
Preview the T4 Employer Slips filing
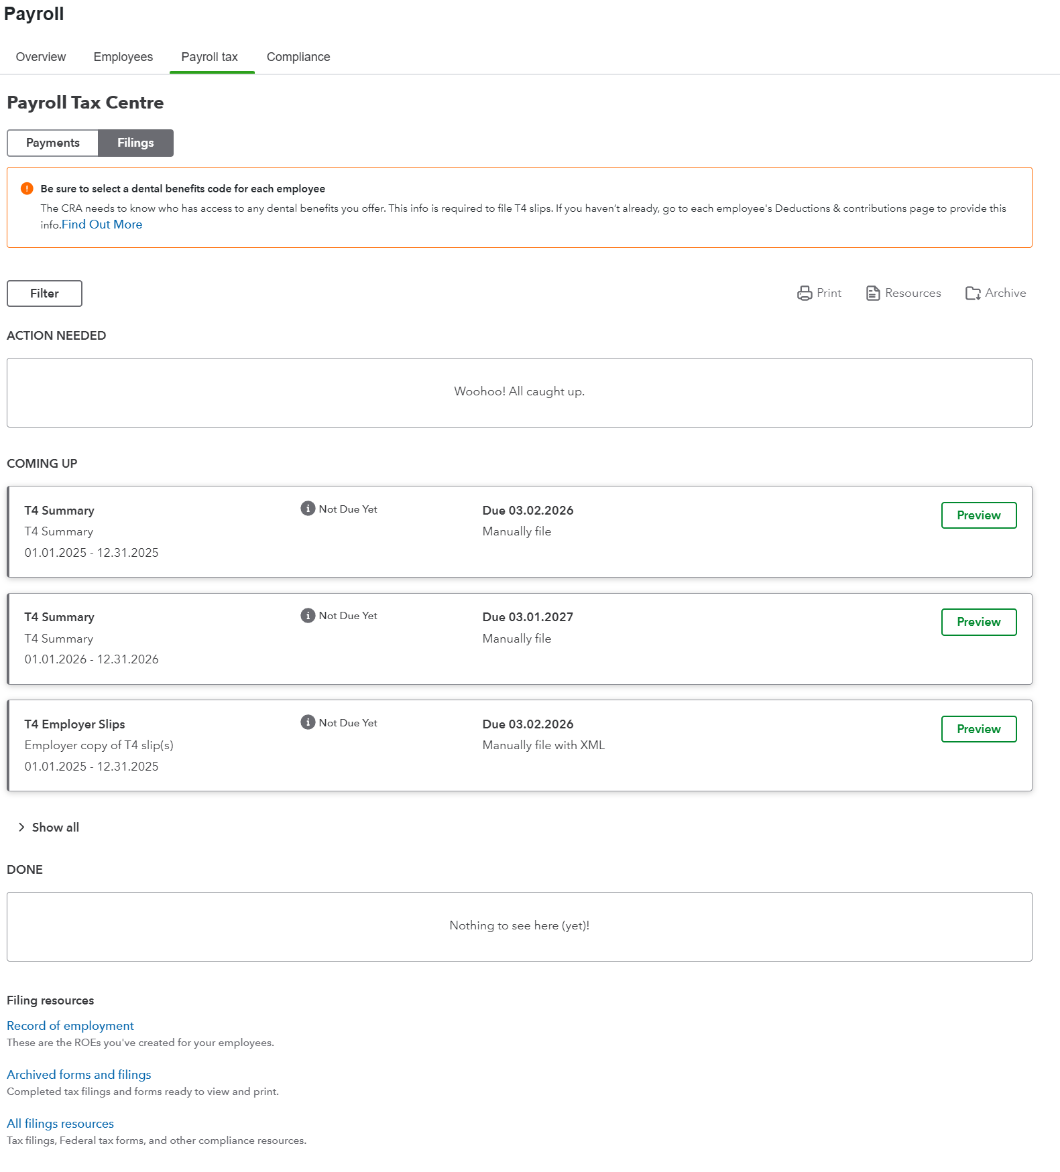click(978, 729)
